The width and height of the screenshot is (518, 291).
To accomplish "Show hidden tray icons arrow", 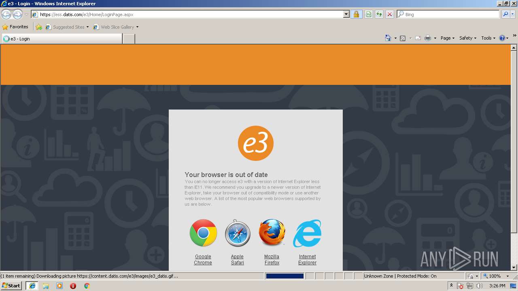I will pyautogui.click(x=451, y=286).
